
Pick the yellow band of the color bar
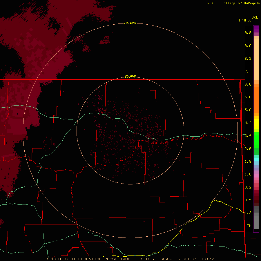click(x=256, y=124)
